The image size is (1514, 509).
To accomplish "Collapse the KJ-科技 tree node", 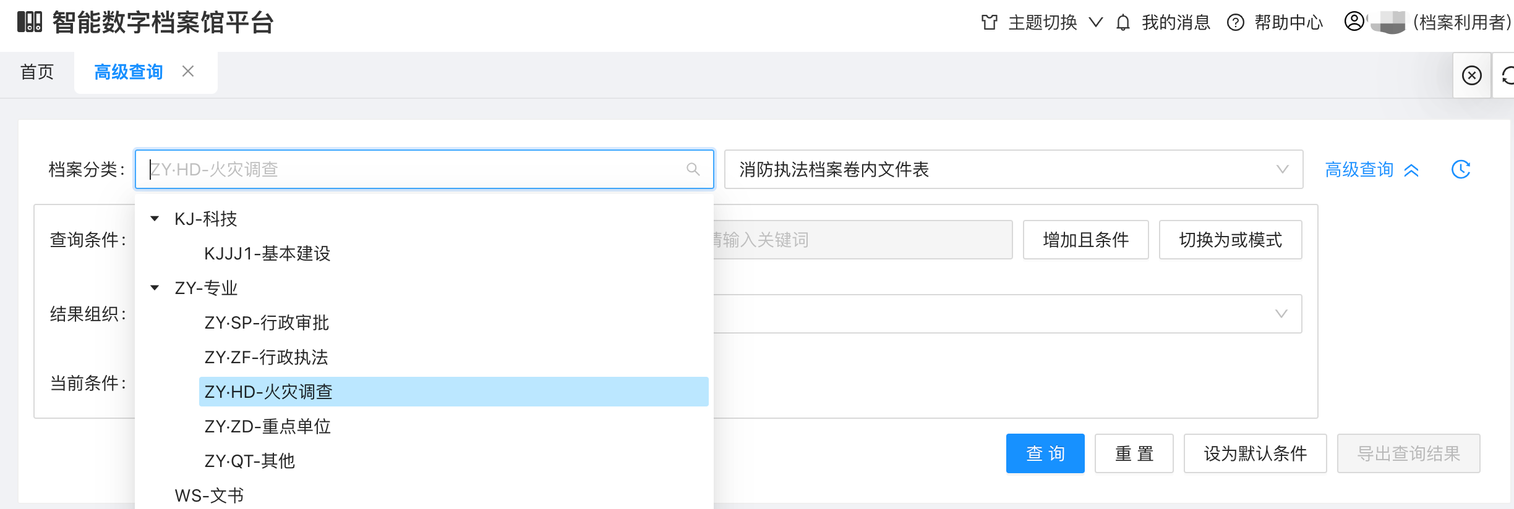I will 155,219.
